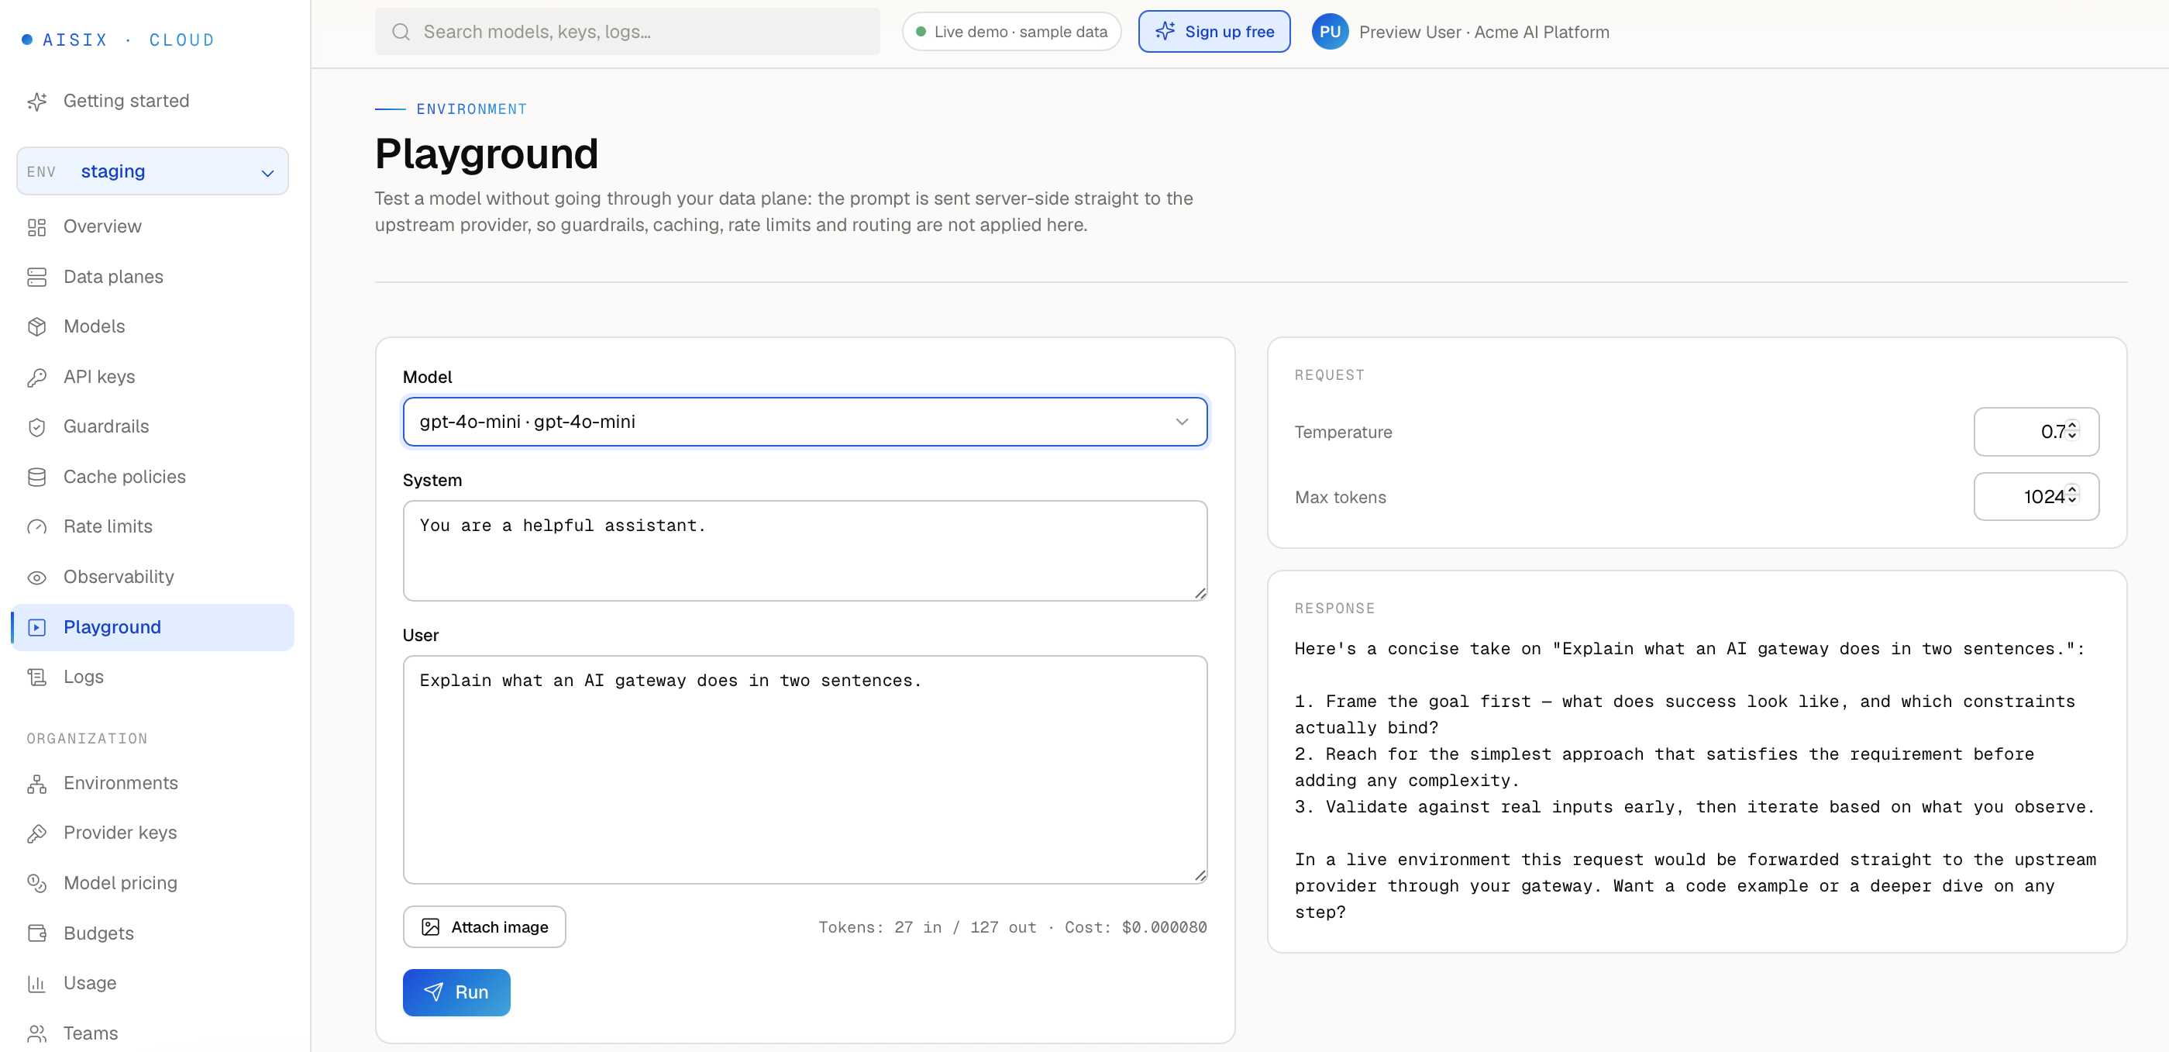Click the REQUEST panel heading
The height and width of the screenshot is (1052, 2169).
tap(1329, 374)
